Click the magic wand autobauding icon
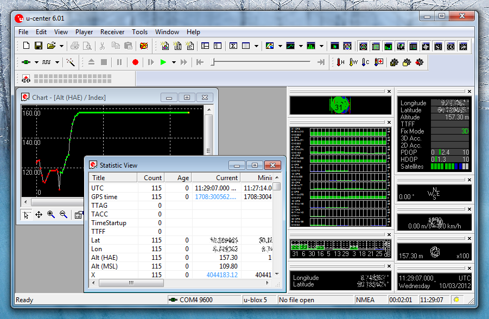The width and height of the screenshot is (489, 319). [71, 62]
